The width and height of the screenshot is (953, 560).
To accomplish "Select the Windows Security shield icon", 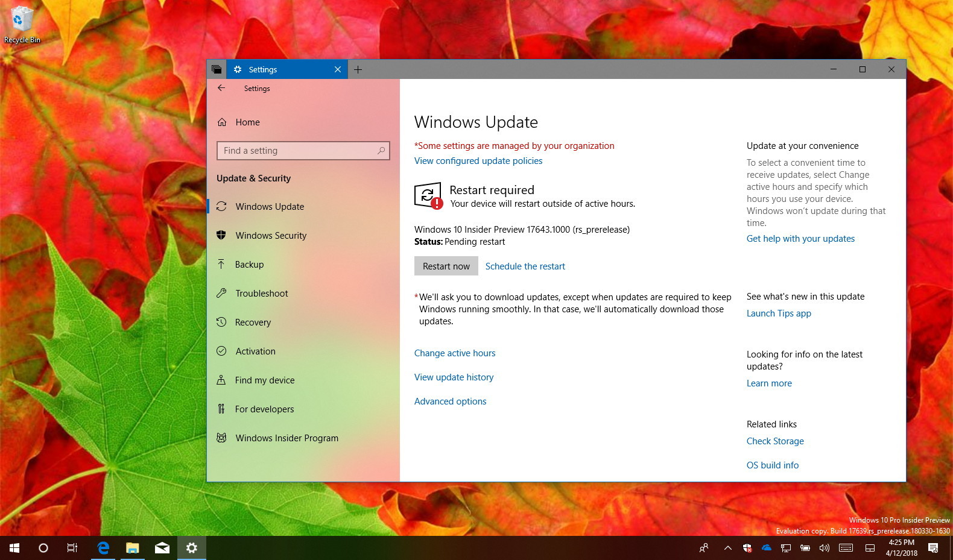I will click(x=221, y=235).
